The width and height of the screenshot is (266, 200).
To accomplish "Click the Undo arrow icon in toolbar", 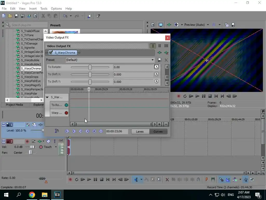I will pyautogui.click(x=65, y=16).
